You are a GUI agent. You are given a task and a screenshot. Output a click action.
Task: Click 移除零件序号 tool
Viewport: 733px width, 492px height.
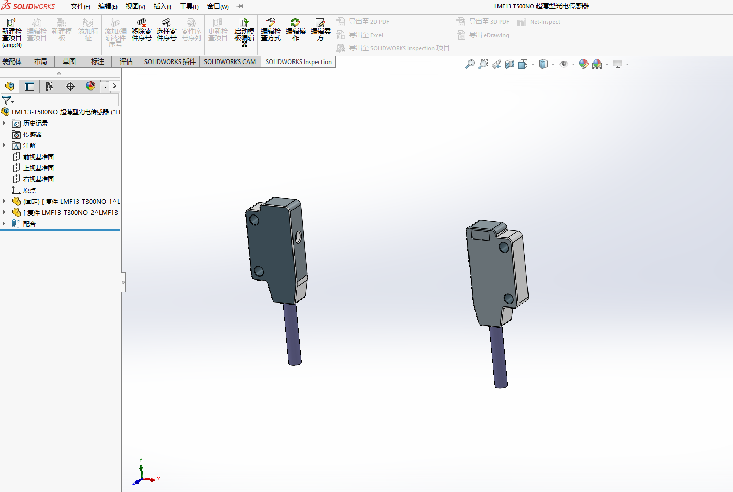point(141,30)
